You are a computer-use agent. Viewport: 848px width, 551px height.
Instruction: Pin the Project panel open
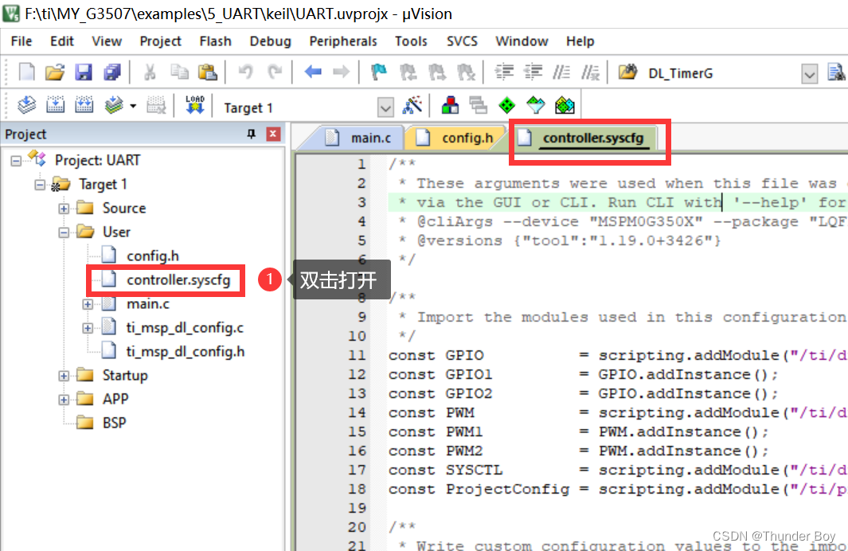click(x=252, y=133)
